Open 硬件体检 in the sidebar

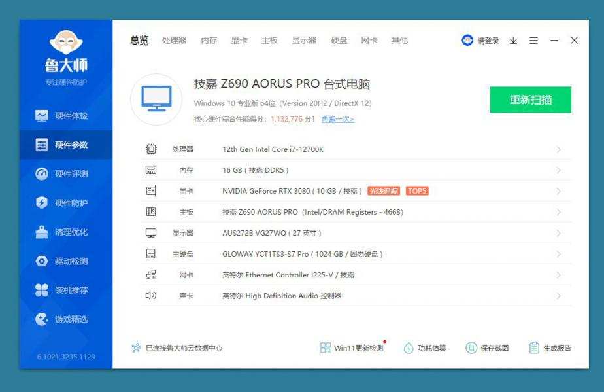[64, 116]
